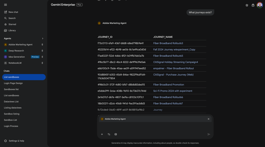Toggle pin for Deep Research agent
Viewport: 265px width, 147px height.
tap(42, 51)
